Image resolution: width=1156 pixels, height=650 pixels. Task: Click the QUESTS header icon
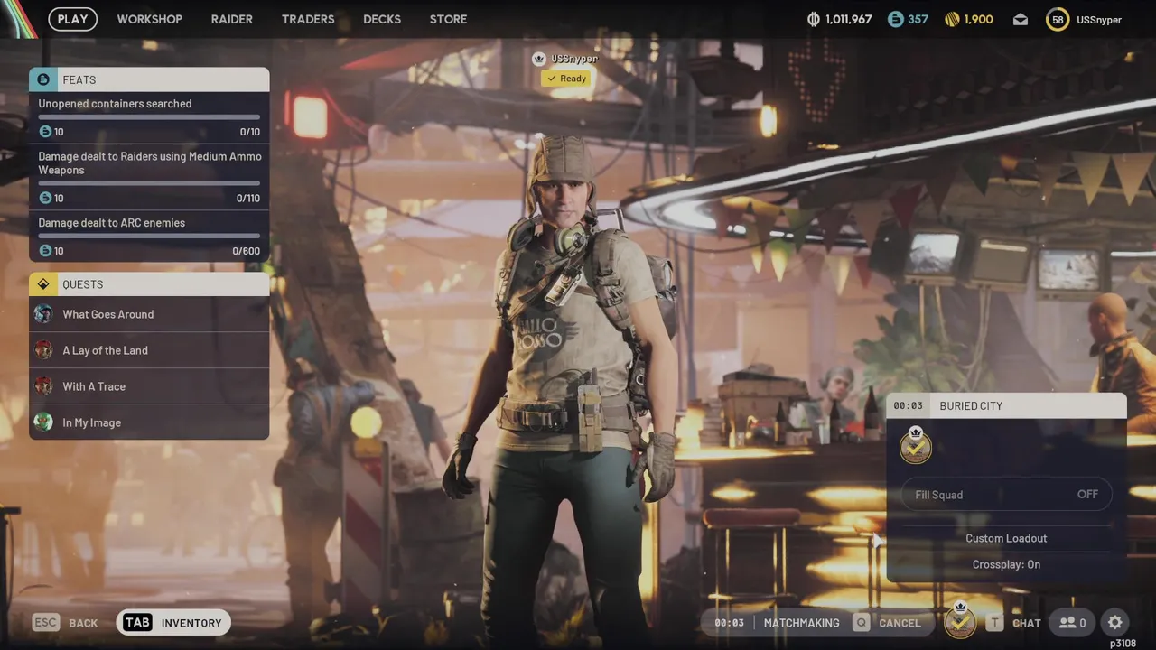click(43, 284)
